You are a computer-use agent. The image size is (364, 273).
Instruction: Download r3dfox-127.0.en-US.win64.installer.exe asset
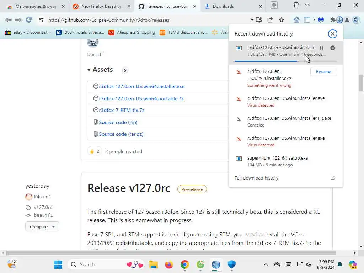click(x=141, y=86)
